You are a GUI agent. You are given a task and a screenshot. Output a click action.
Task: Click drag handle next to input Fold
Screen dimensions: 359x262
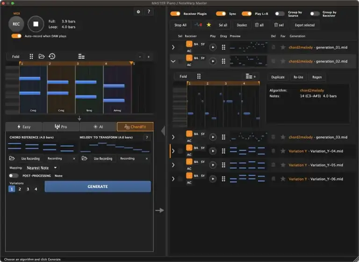(x=31, y=57)
